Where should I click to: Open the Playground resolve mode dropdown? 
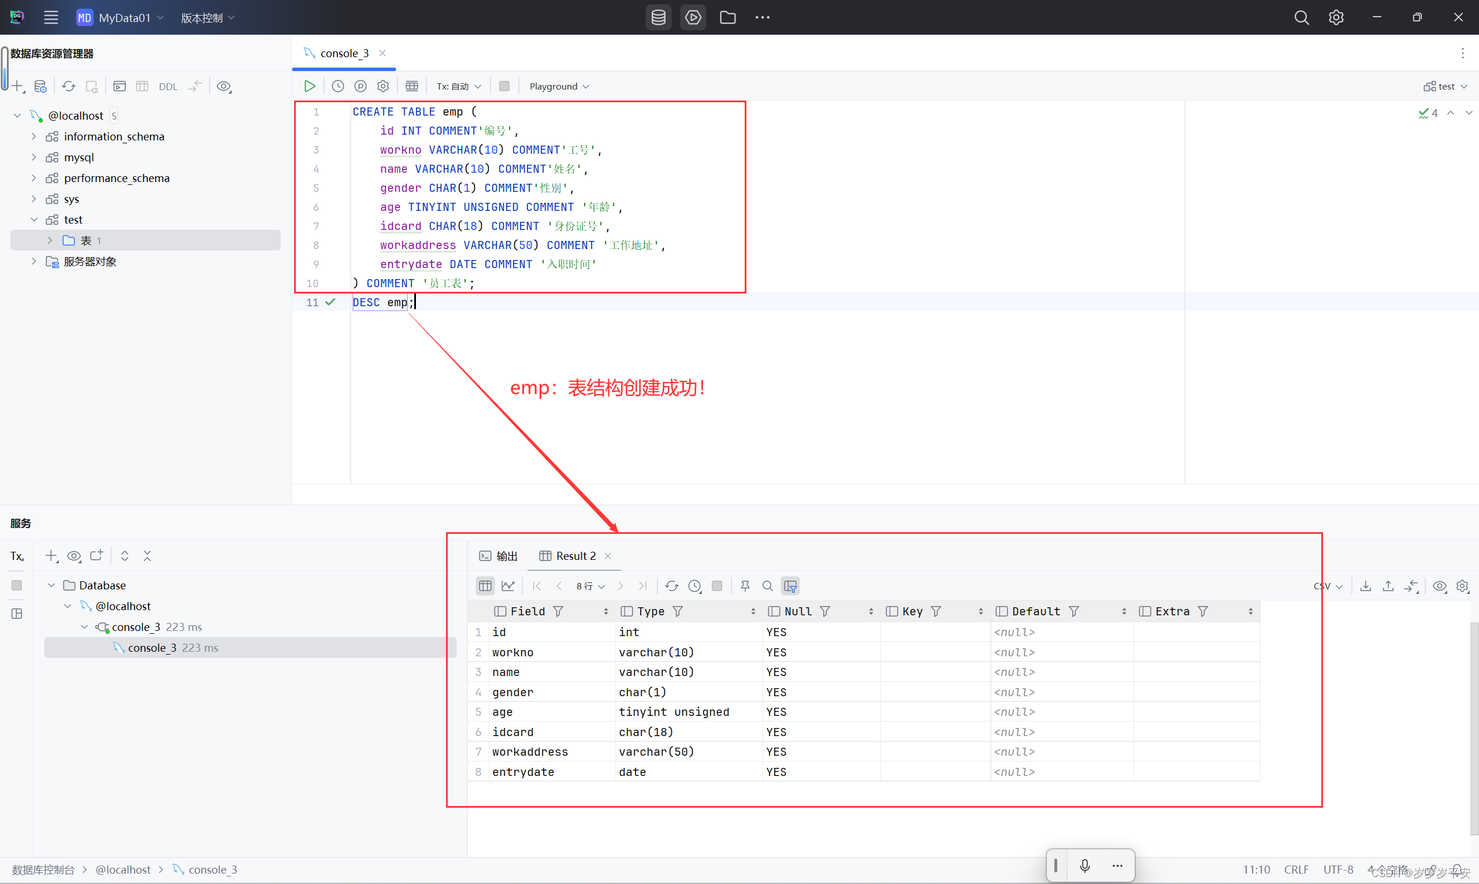point(559,86)
